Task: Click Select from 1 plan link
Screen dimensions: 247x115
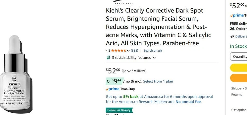Action: coord(158,81)
